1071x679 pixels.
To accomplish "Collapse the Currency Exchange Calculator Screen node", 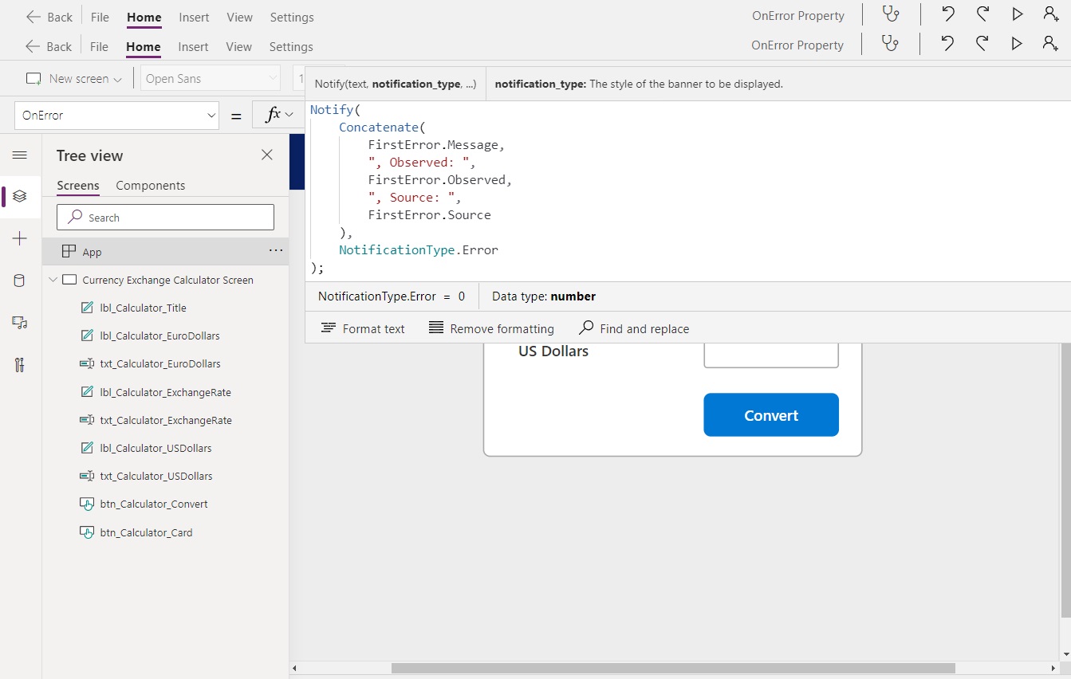I will [x=53, y=280].
